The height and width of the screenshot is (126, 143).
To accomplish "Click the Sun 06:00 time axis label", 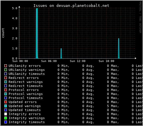I will coord(49,61).
